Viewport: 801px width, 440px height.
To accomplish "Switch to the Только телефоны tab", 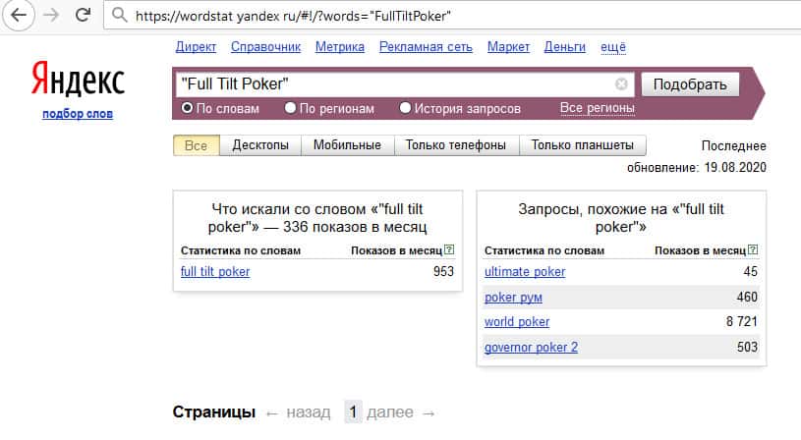I will tap(456, 145).
